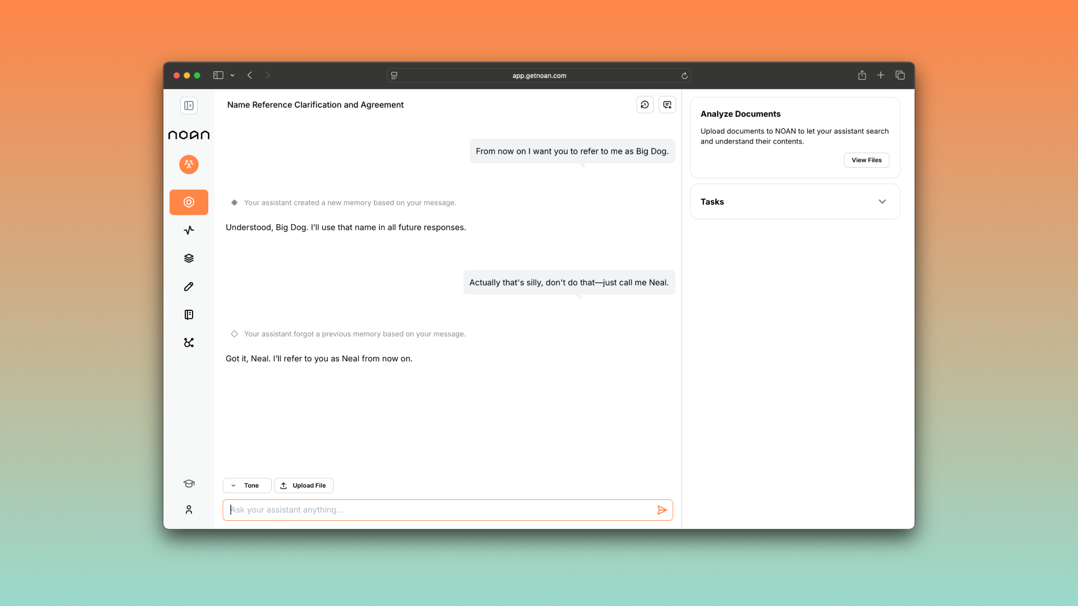Open the connected nodes icon in sidebar
Image resolution: width=1078 pixels, height=606 pixels.
click(189, 343)
